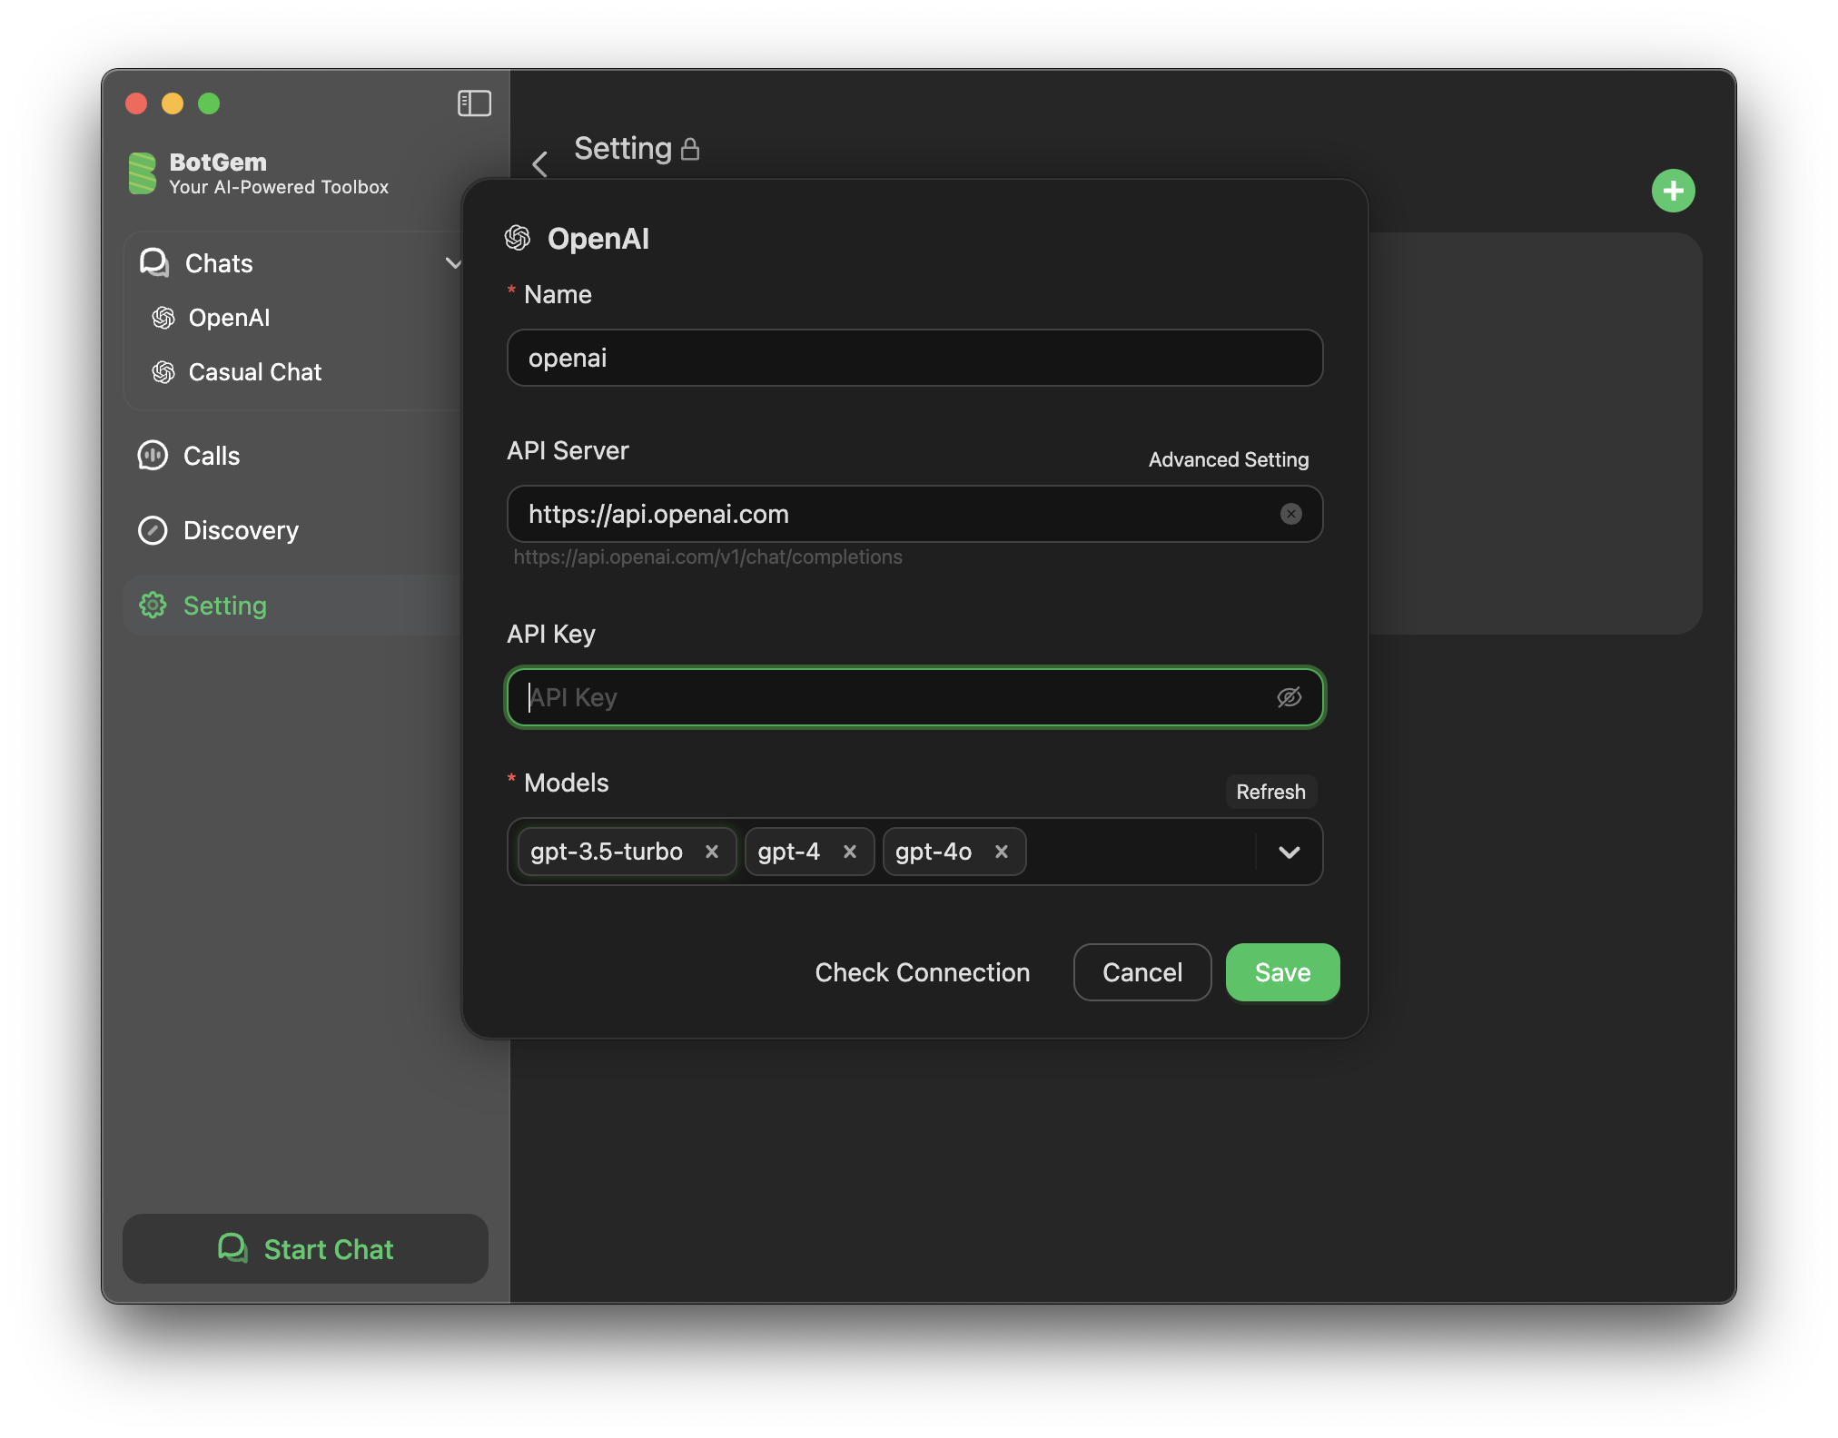Click Check Connection
The width and height of the screenshot is (1838, 1438).
[x=923, y=972]
